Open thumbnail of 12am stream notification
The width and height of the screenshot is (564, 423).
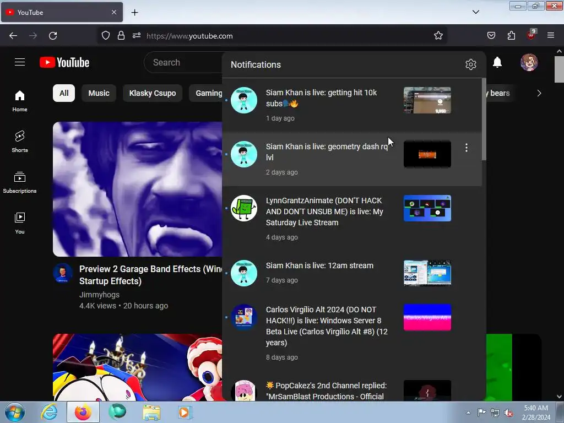coord(427,273)
